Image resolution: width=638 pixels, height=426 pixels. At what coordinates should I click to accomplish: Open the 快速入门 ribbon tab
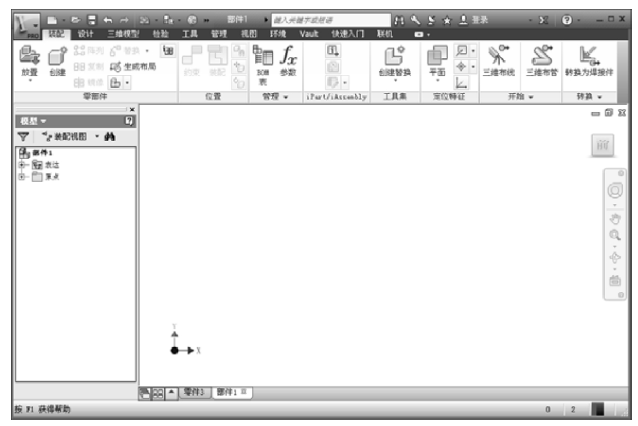[x=347, y=33]
